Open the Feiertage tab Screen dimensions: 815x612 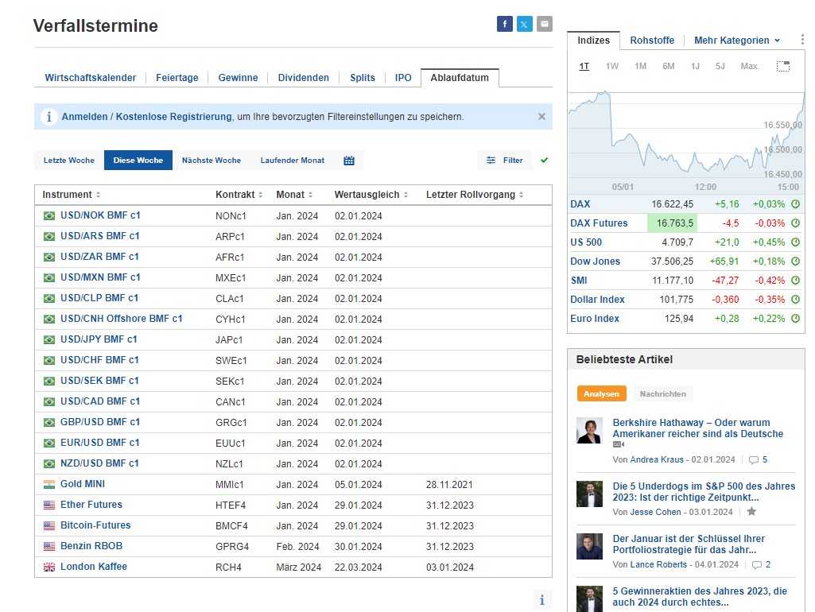pyautogui.click(x=177, y=78)
